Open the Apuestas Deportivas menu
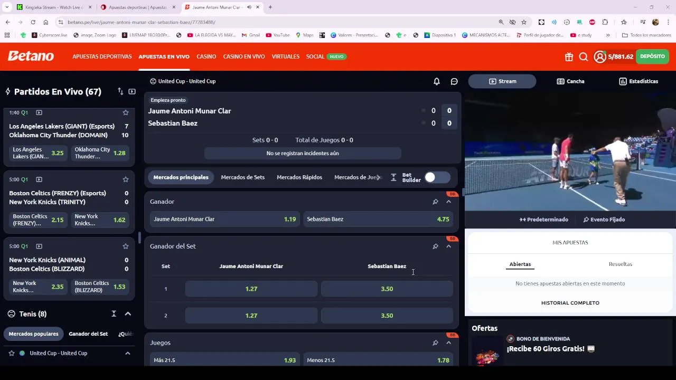 tap(102, 56)
